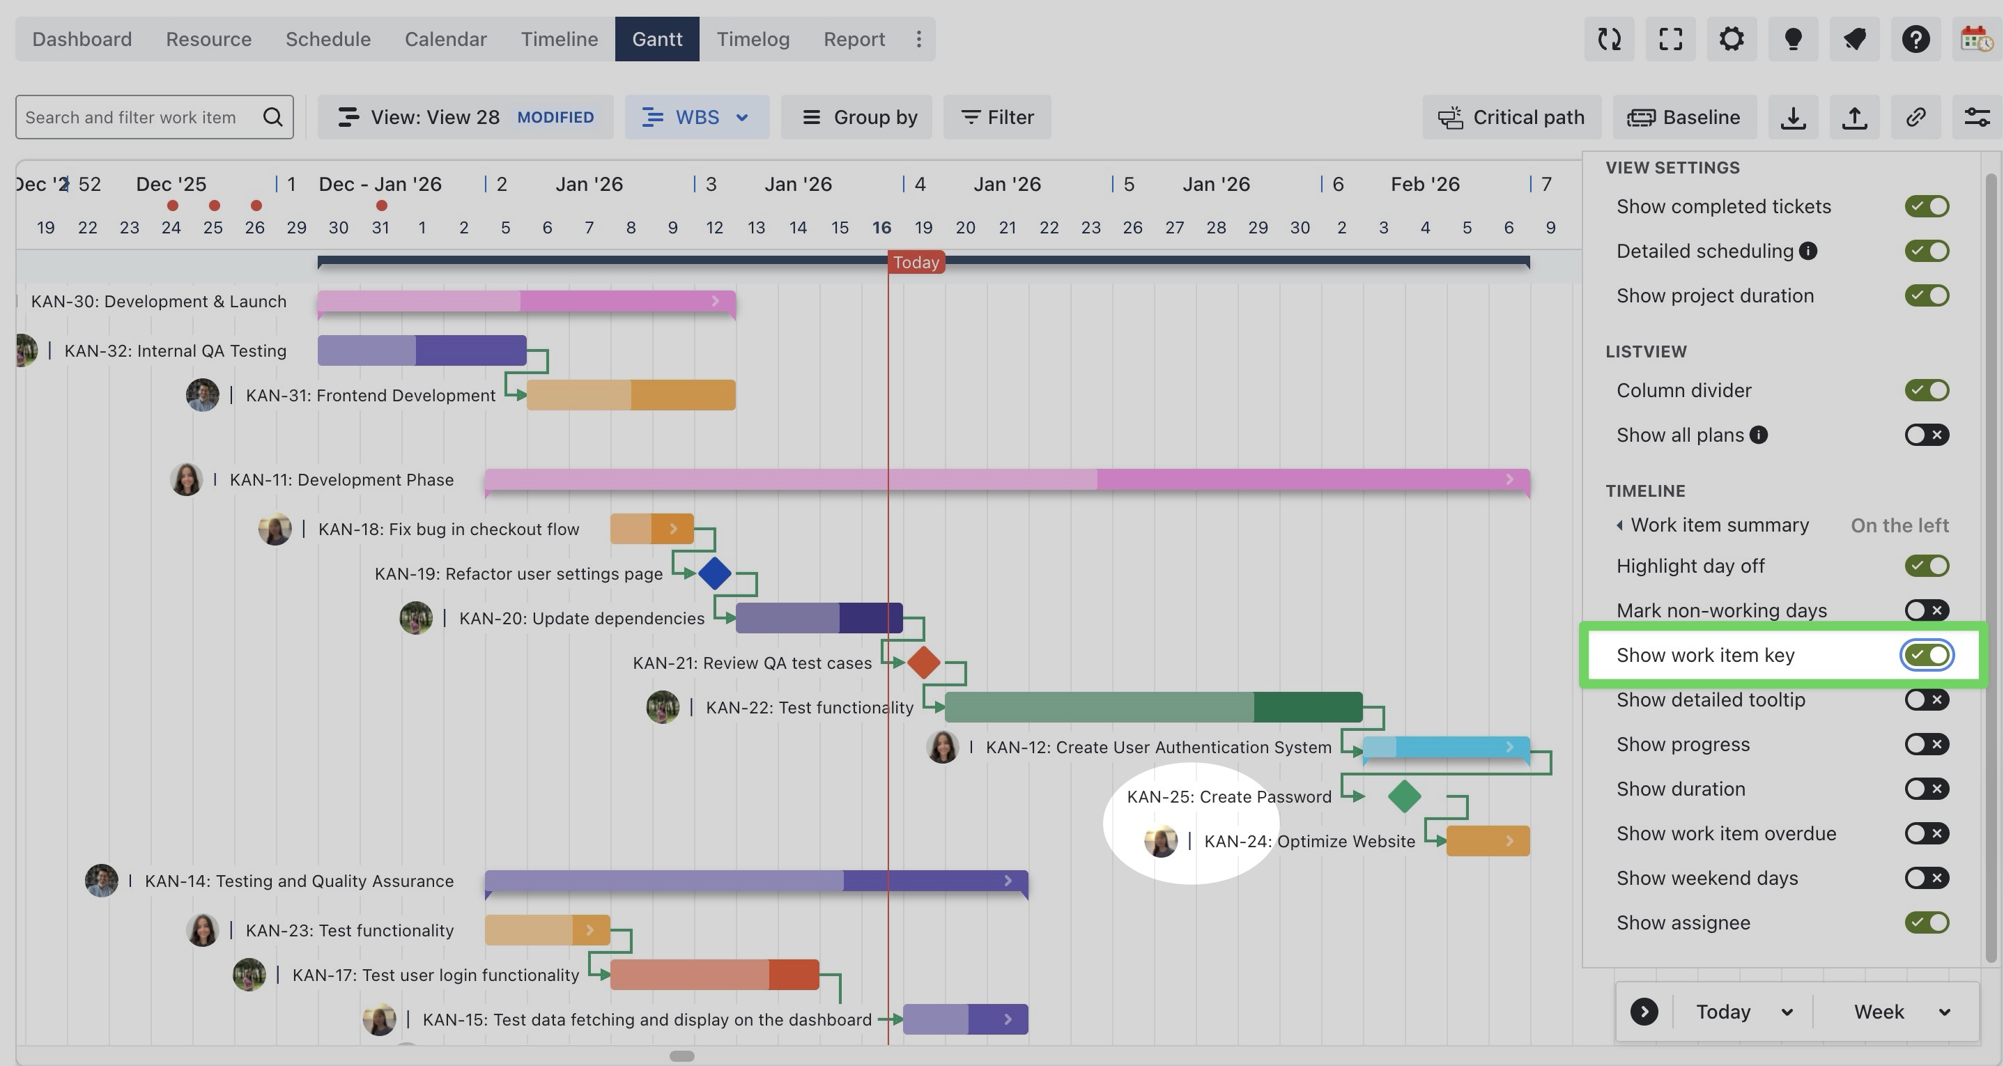This screenshot has width=2004, height=1066.
Task: Click the export download icon
Action: (1793, 118)
